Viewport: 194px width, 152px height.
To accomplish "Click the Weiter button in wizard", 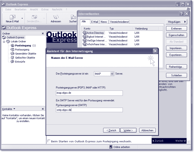I will pyautogui.click(x=128, y=130).
